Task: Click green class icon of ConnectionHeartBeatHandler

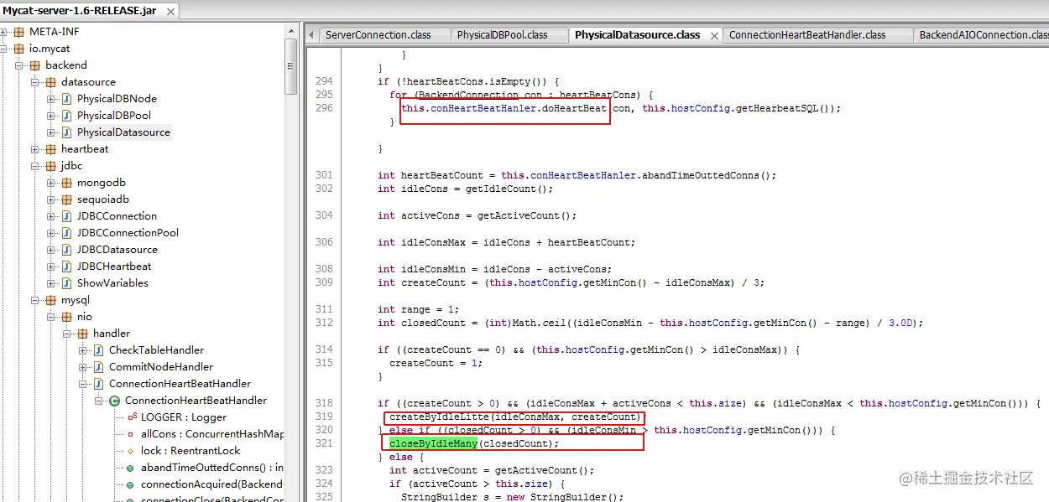Action: click(114, 401)
